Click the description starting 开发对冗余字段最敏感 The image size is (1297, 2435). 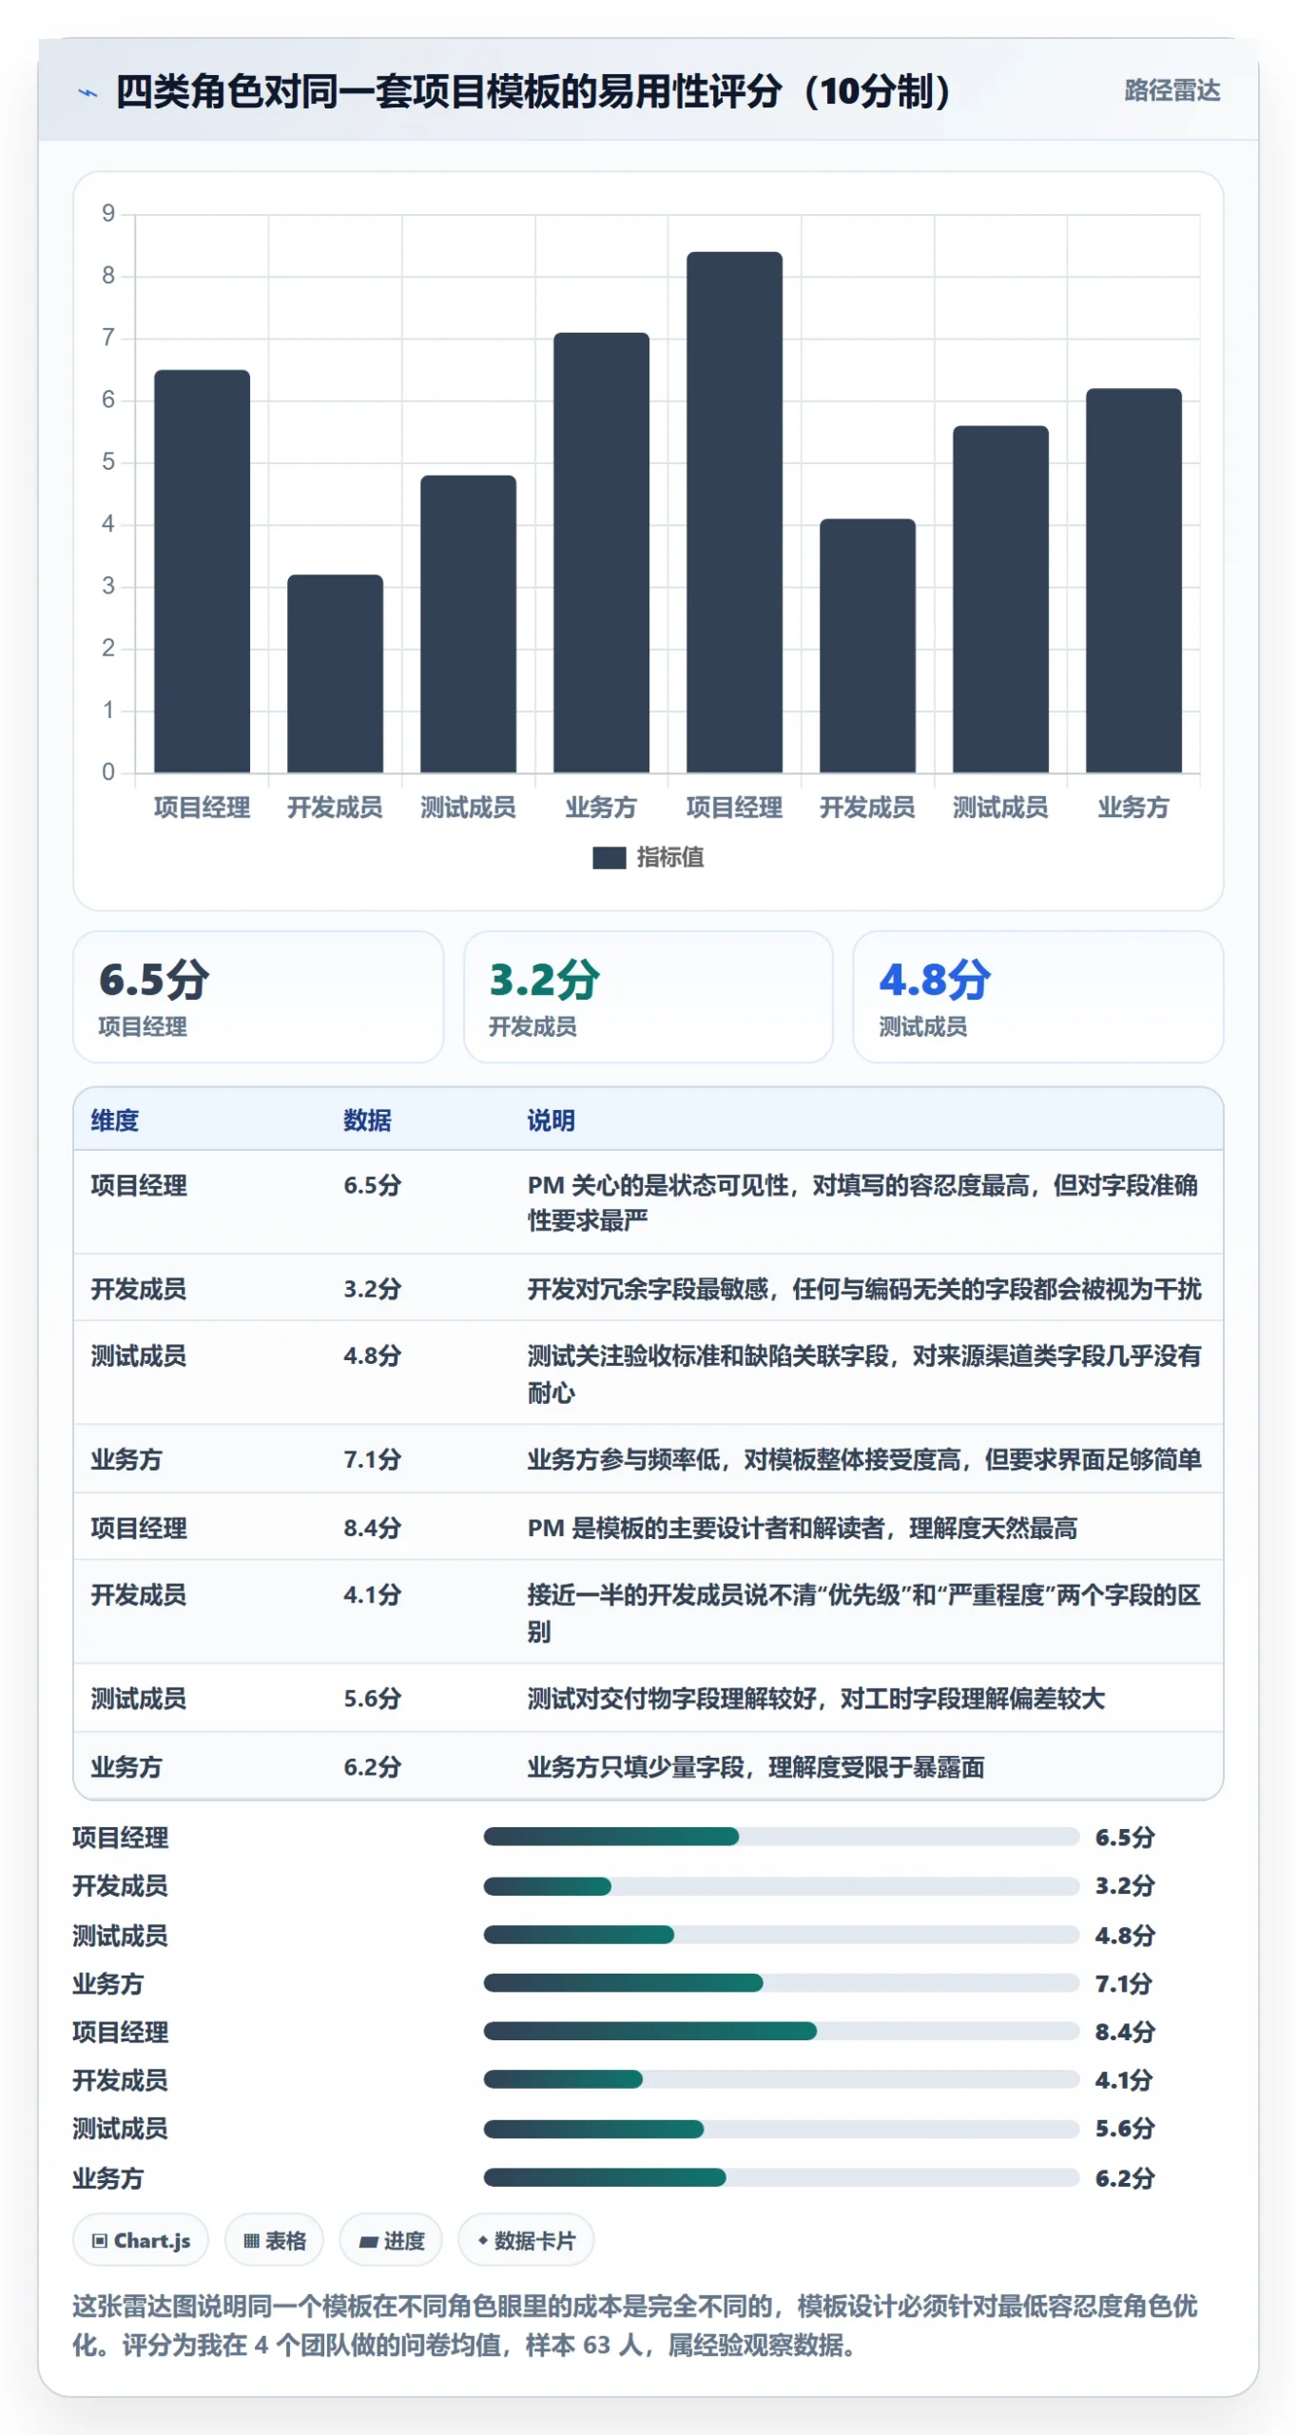pyautogui.click(x=864, y=1289)
